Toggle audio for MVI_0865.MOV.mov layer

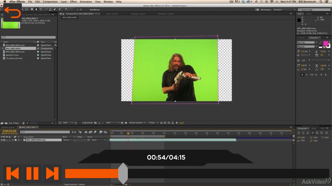coord(4,140)
